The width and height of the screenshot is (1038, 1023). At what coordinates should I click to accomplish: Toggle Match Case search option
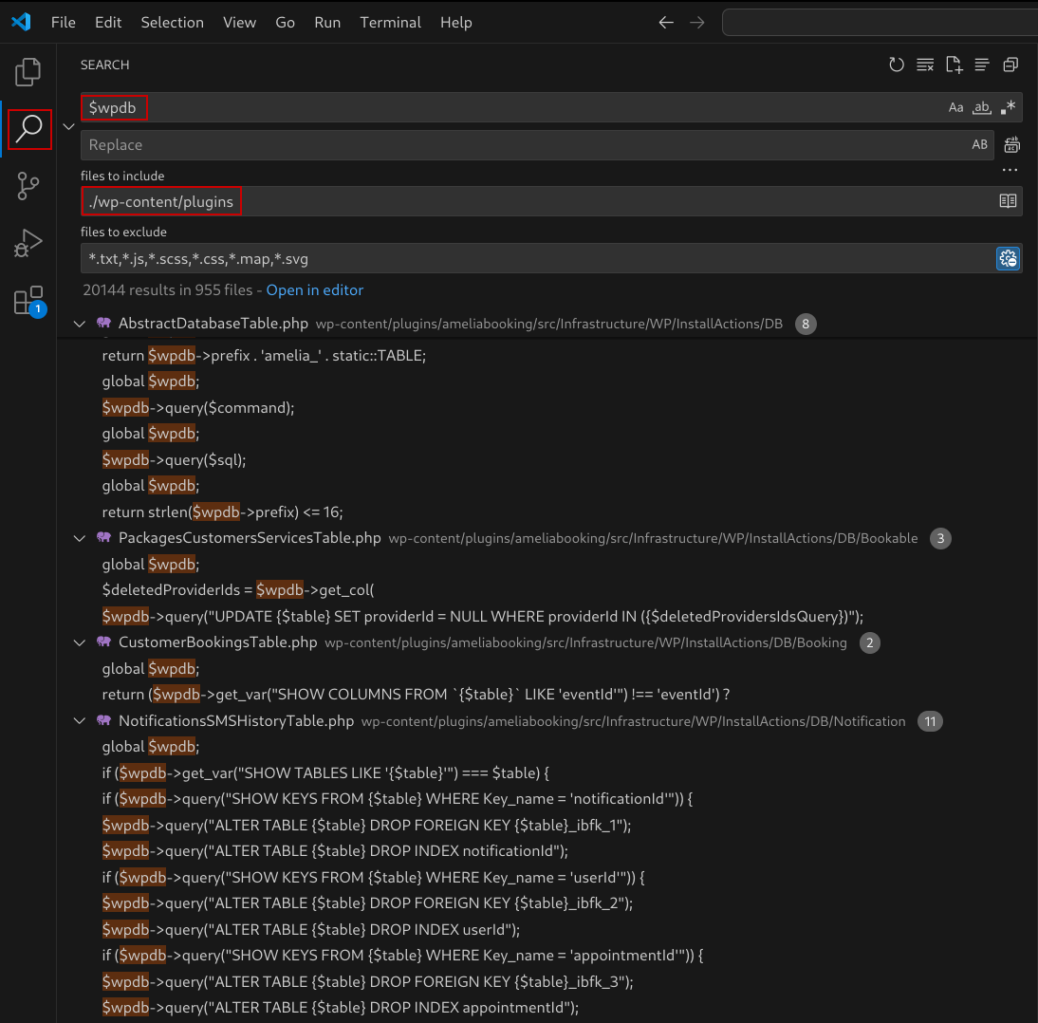coord(956,107)
